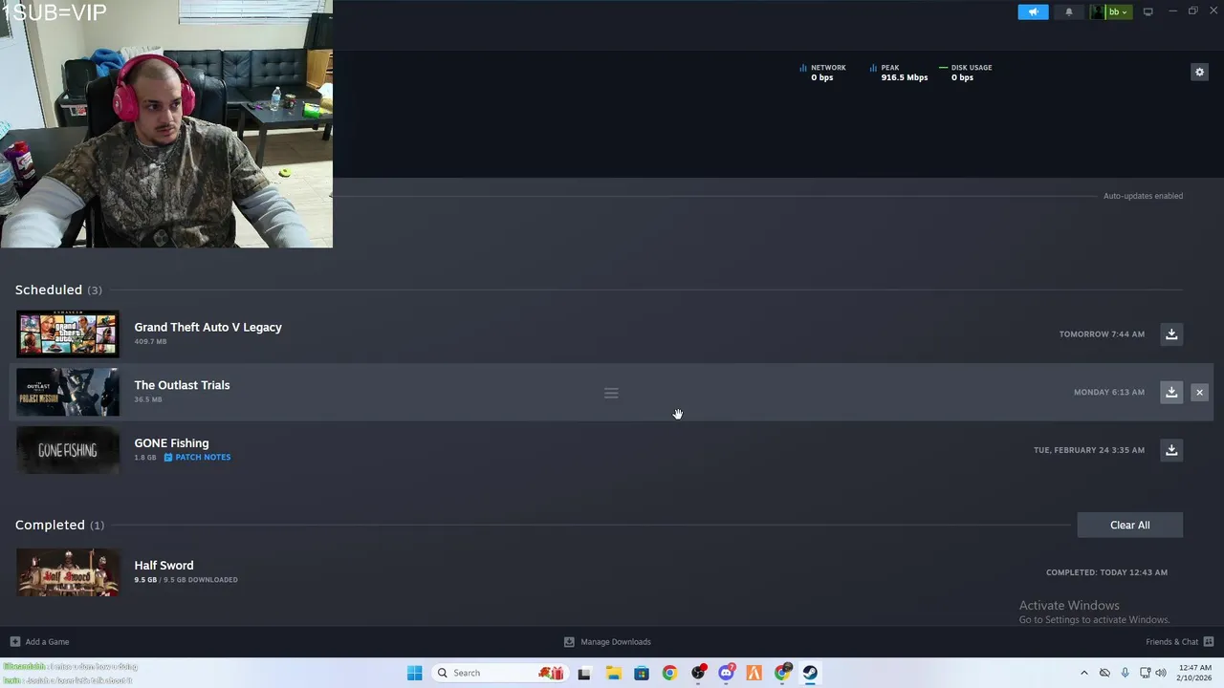The height and width of the screenshot is (688, 1224).
Task: Open Manage Downloads in bottom bar
Action: pos(607,642)
